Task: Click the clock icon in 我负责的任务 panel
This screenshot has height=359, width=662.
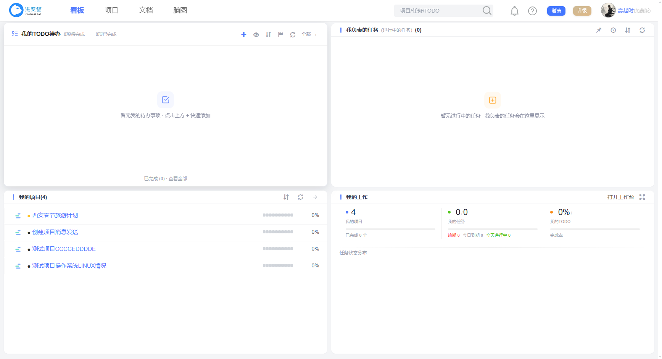Action: 613,30
